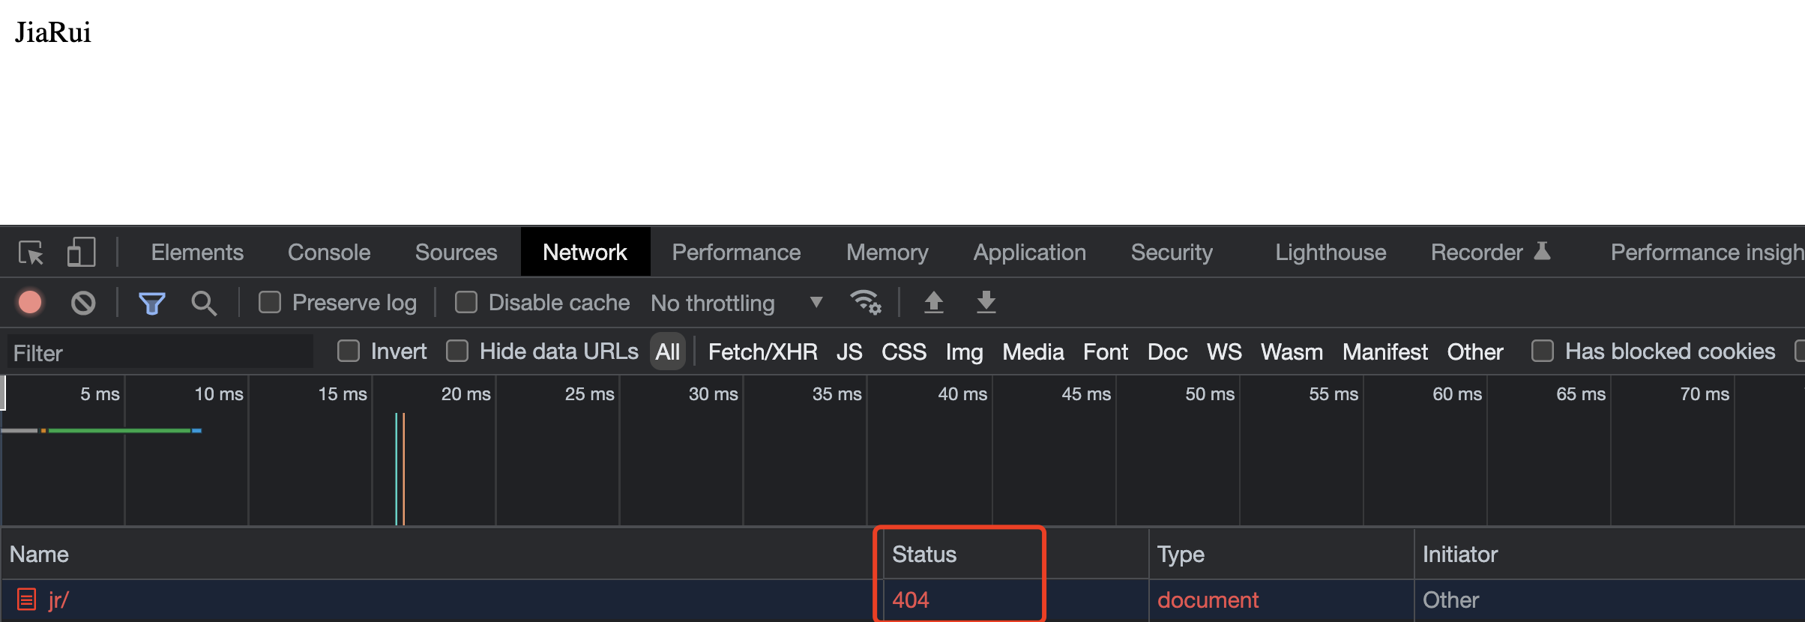Toggle the filter funnel icon

[x=151, y=303]
